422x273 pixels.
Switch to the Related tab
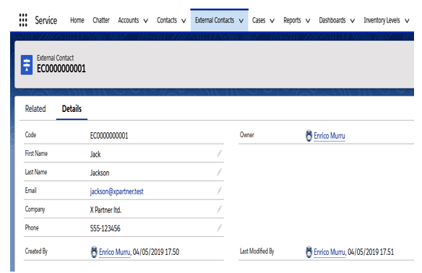pos(35,108)
